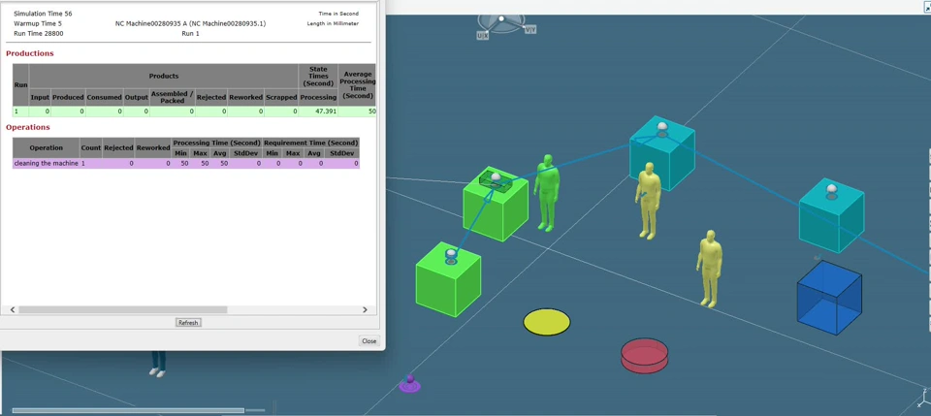Close the report dialog with the Close button
Viewport: 931px width, 416px height.
(369, 341)
